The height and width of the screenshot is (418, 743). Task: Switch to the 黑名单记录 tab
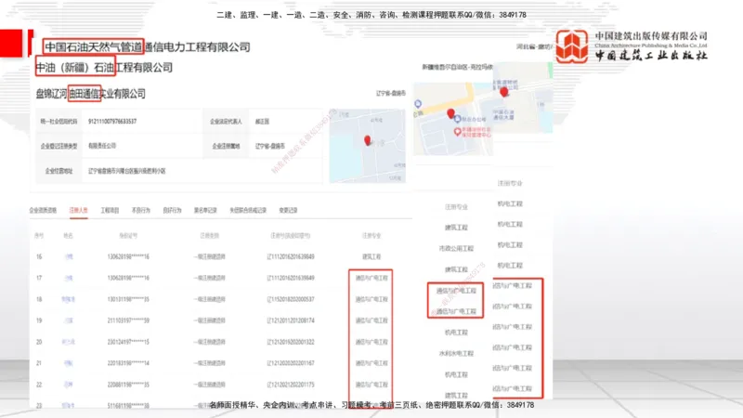tap(205, 211)
